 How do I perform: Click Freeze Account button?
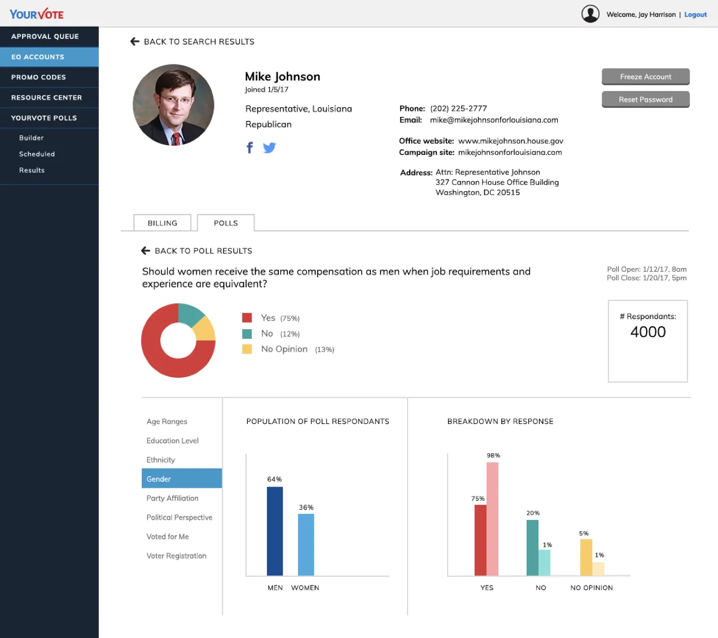[646, 77]
